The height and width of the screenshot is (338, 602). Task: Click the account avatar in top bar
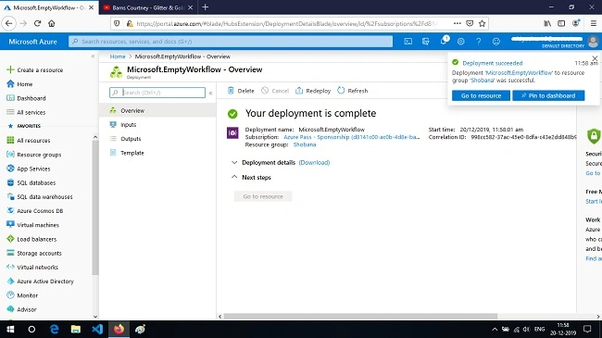coord(593,41)
